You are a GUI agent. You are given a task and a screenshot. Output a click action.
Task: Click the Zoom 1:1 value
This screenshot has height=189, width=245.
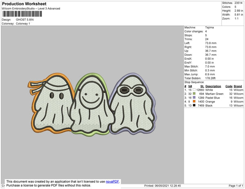click(x=236, y=19)
